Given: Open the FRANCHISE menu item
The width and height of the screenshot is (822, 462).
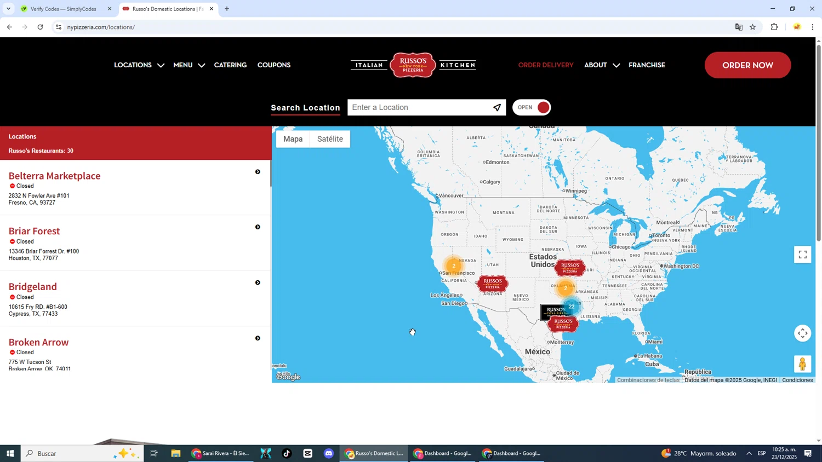Looking at the screenshot, I should (x=647, y=65).
